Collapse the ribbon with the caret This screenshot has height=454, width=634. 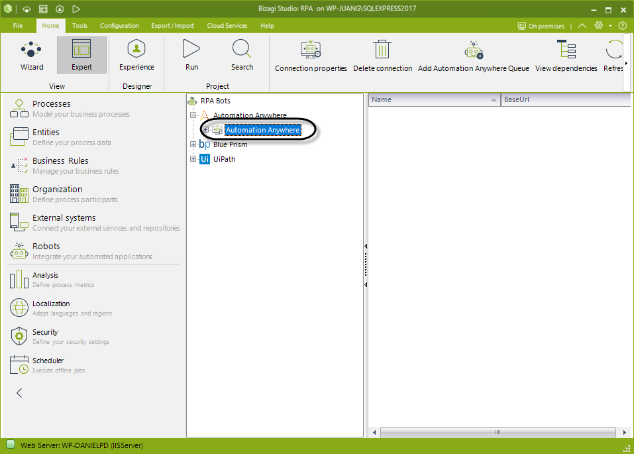[x=582, y=26]
